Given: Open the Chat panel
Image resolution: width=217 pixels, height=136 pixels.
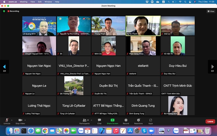Looking at the screenshot, I should coord(99,121).
